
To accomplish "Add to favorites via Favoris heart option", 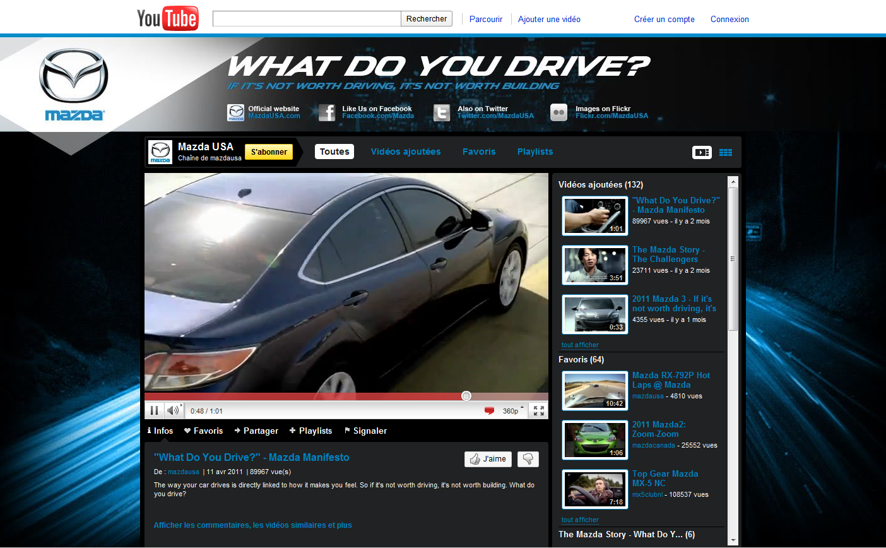I will 203,431.
